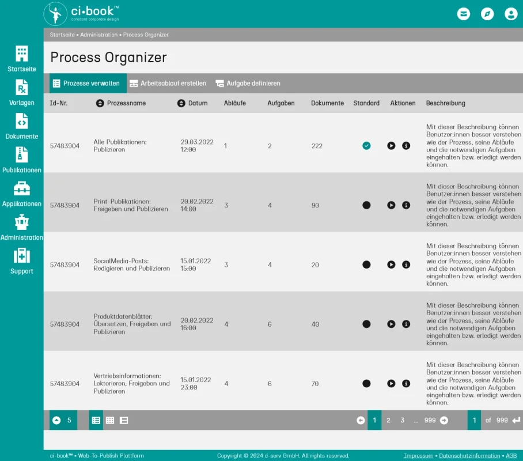Start the Alle Publikationen process play icon

pos(391,146)
